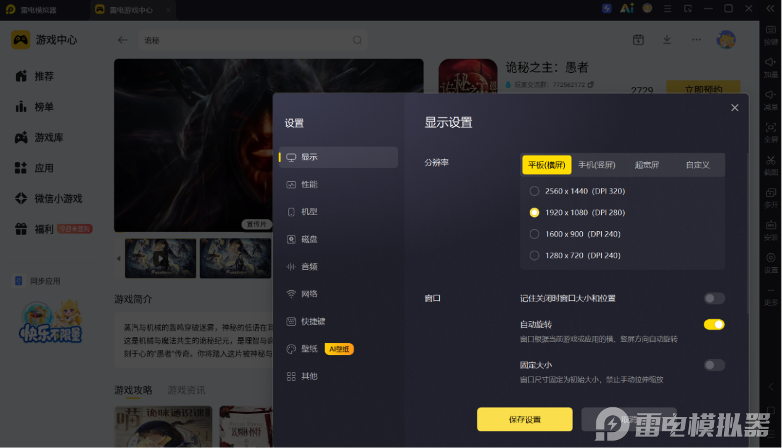
Task: Enable 记住关闭时窗口大小和位置 toggle
Action: tap(714, 298)
